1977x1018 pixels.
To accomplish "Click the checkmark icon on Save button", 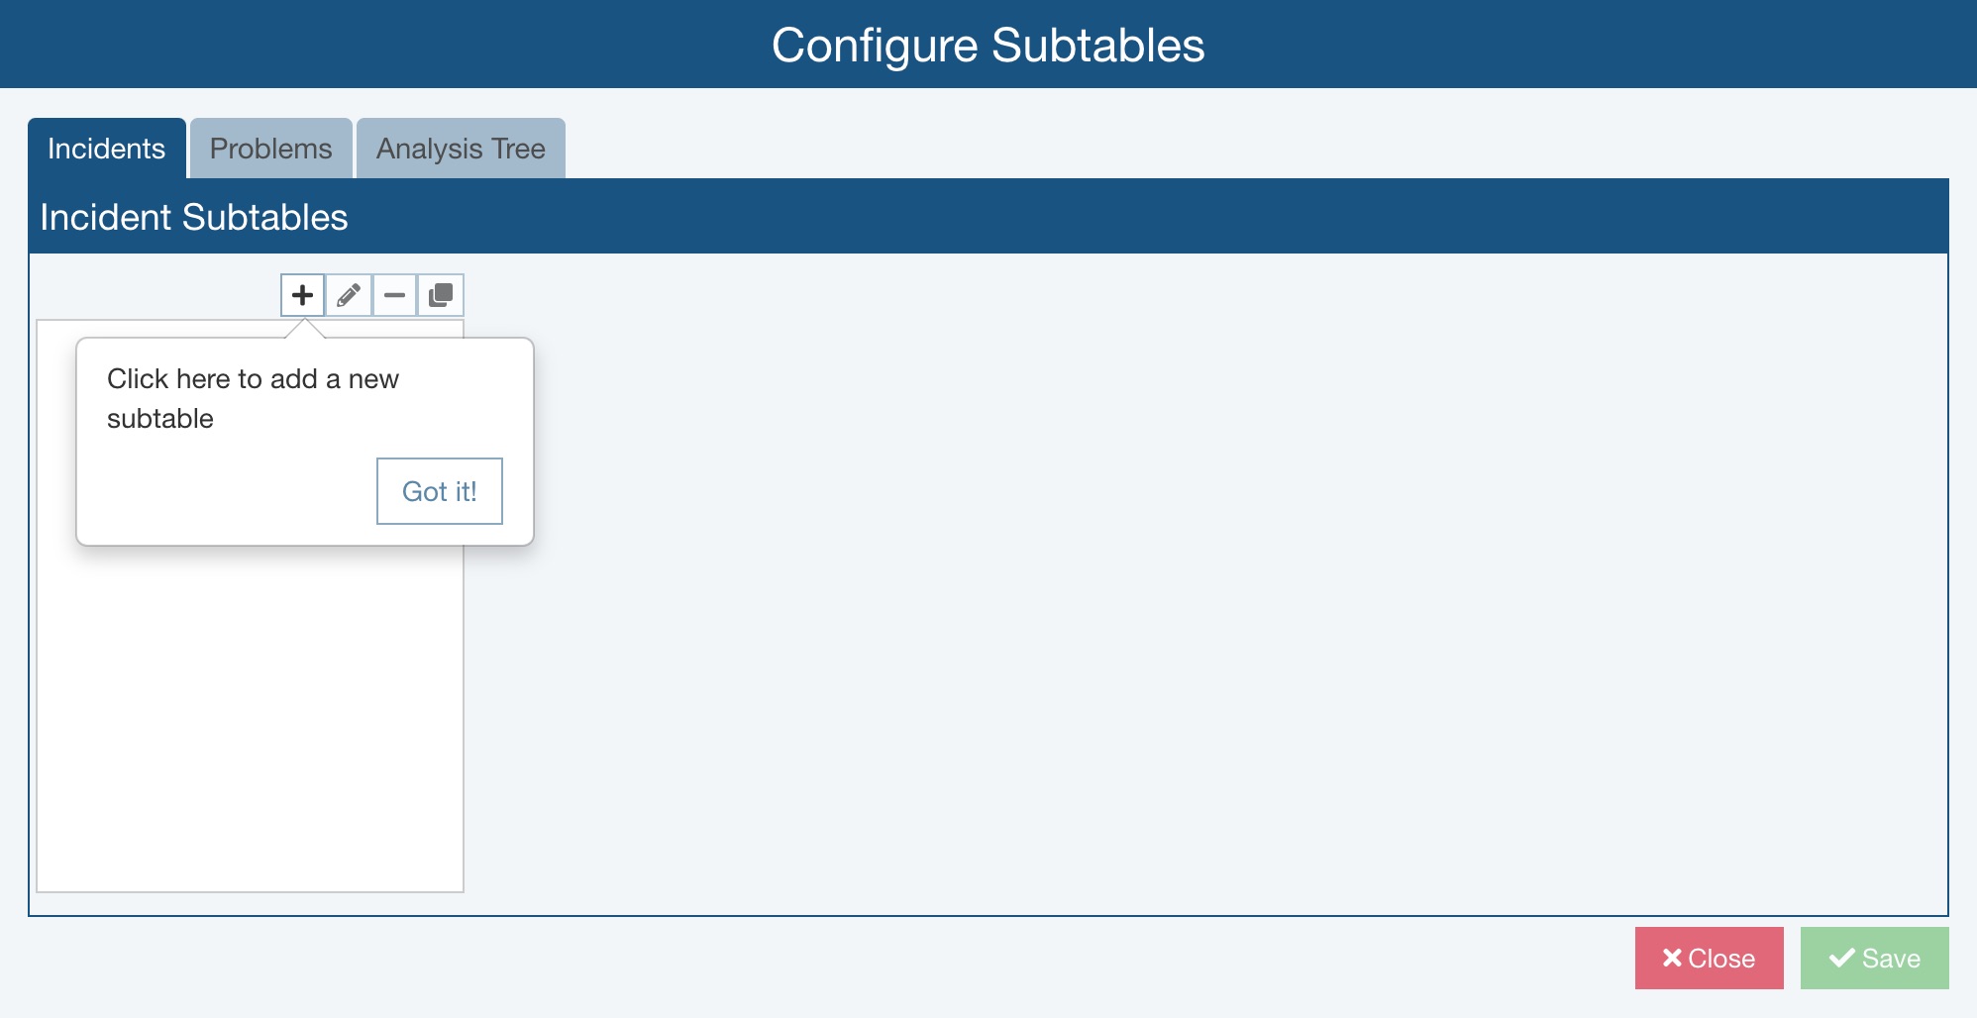I will point(1841,958).
